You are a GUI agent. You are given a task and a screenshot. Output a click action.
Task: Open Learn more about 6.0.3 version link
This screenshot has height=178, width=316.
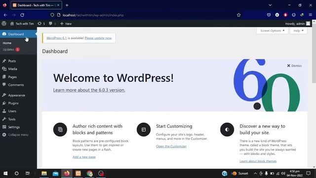point(89,90)
